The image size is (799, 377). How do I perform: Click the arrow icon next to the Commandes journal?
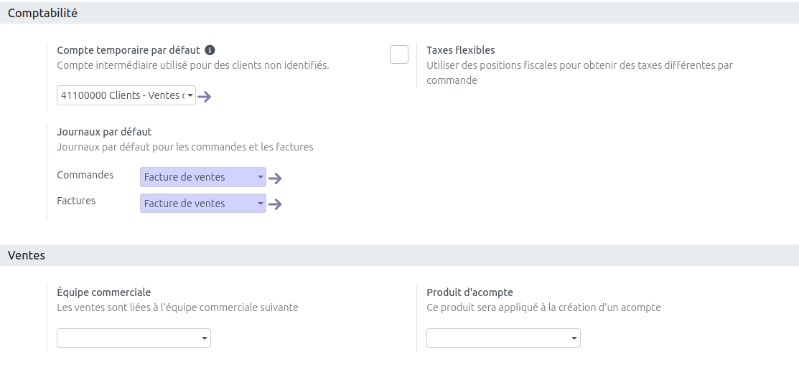click(x=275, y=178)
